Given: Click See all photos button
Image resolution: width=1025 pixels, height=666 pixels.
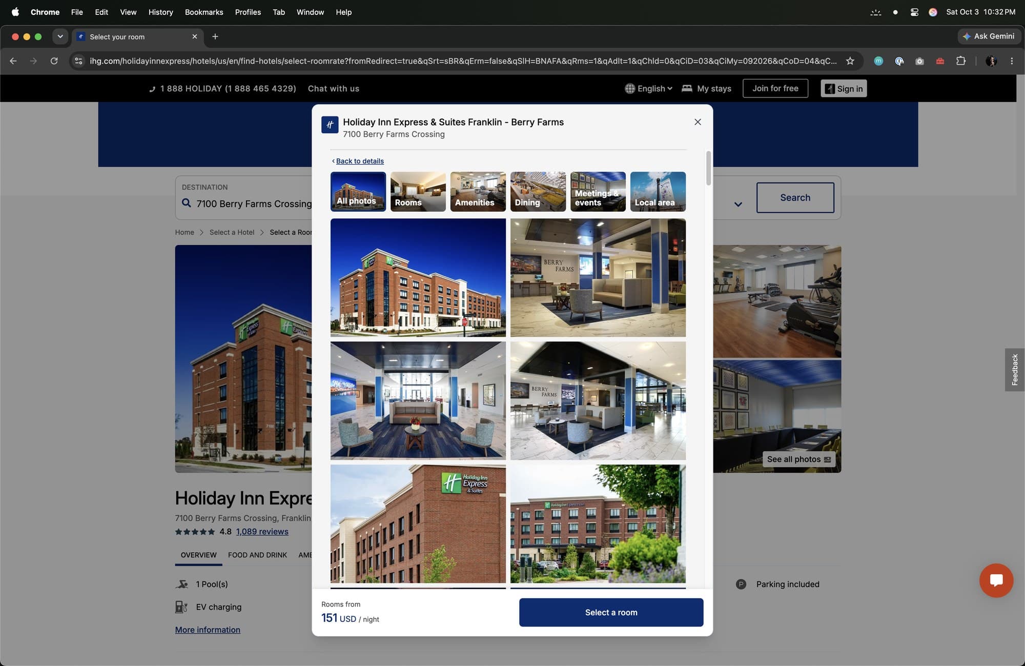Looking at the screenshot, I should [x=798, y=459].
